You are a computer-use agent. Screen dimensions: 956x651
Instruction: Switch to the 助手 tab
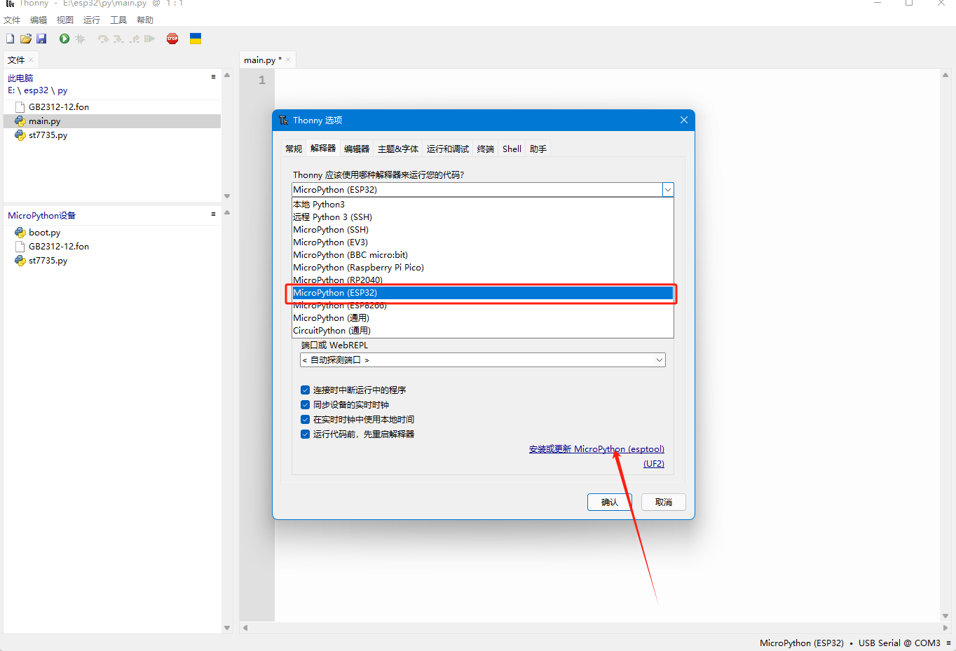pyautogui.click(x=538, y=149)
